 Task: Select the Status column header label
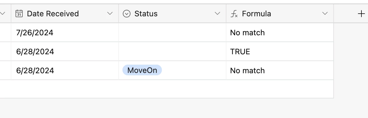[x=146, y=14]
